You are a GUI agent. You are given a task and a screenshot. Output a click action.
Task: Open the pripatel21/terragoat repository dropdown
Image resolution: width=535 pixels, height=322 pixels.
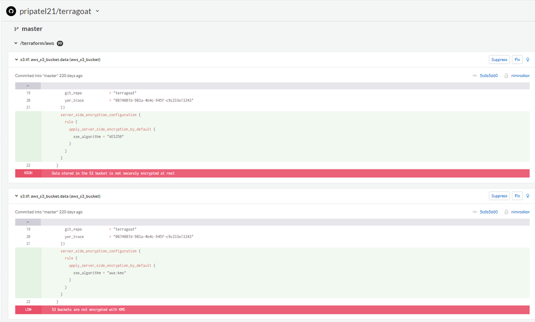(97, 11)
